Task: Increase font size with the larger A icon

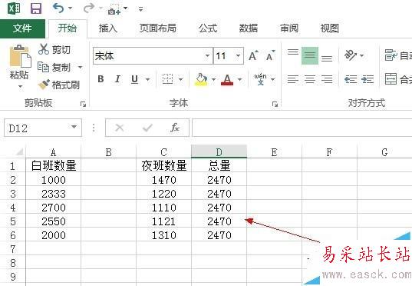Action: pos(253,55)
